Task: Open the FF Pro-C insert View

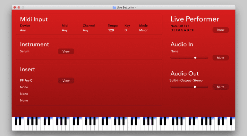Action: (x=66, y=81)
